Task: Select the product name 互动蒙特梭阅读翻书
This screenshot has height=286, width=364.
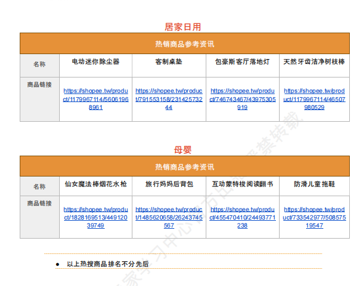Action: (x=242, y=184)
